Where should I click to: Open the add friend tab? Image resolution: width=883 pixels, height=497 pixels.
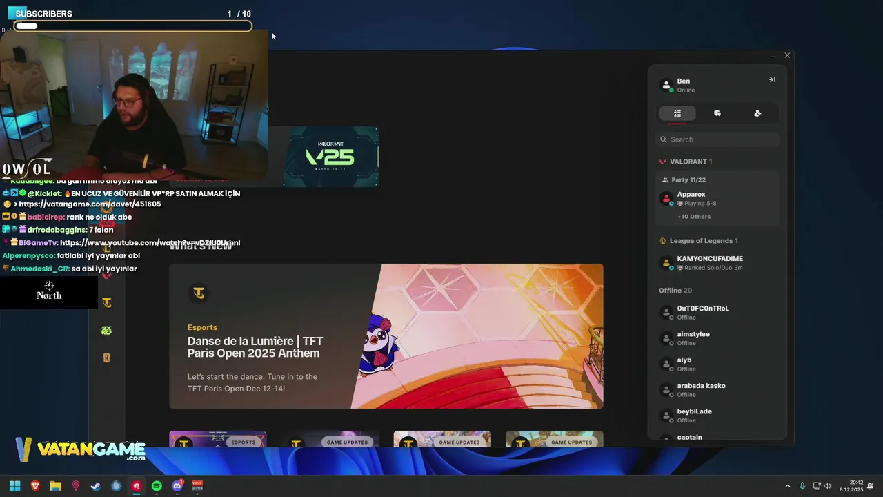[757, 113]
